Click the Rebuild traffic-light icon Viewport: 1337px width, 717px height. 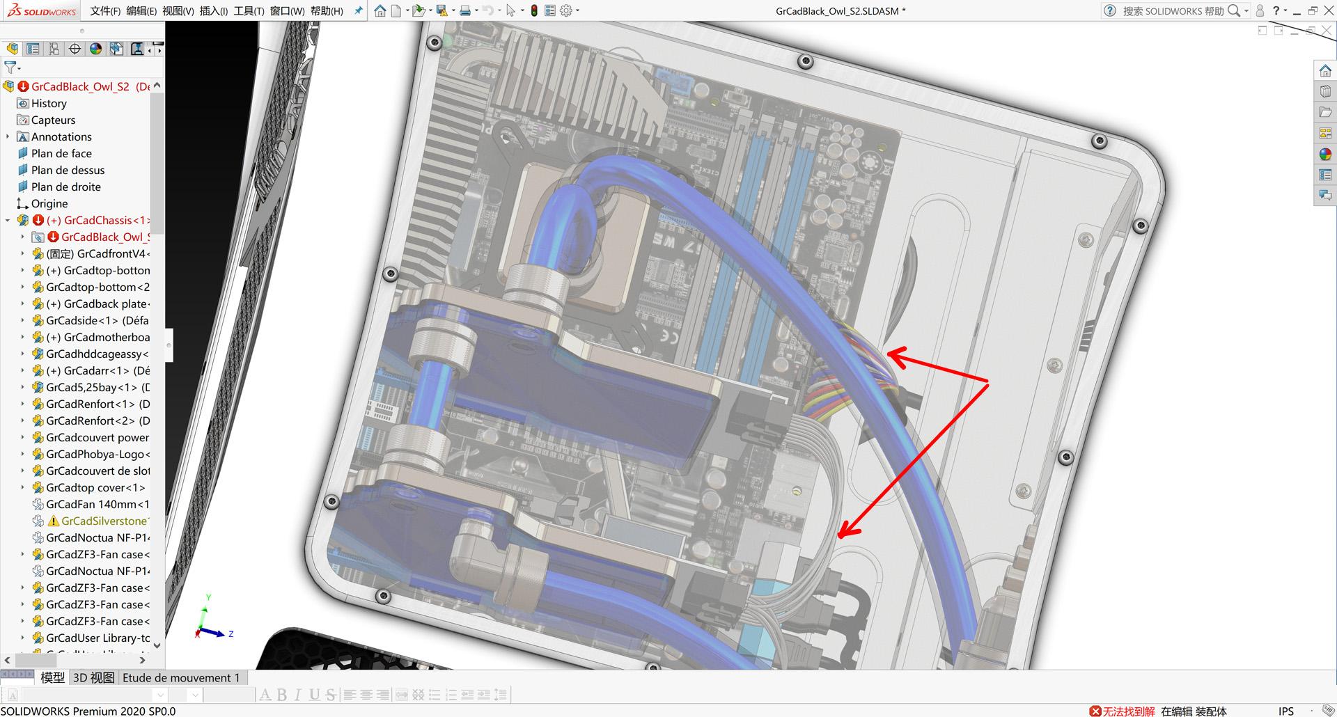coord(534,10)
